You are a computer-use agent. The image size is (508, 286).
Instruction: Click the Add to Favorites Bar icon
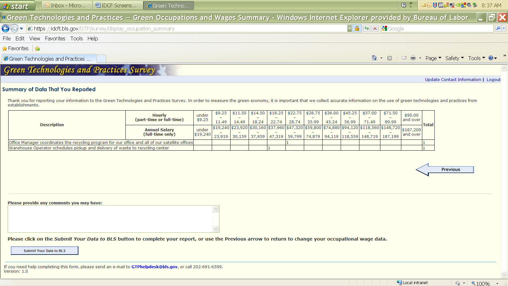pyautogui.click(x=37, y=49)
